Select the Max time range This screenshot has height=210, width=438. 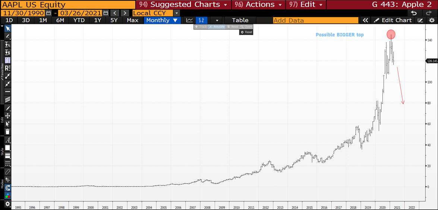click(132, 20)
